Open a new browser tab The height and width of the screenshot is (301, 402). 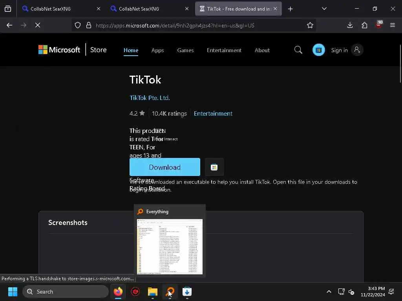290,9
